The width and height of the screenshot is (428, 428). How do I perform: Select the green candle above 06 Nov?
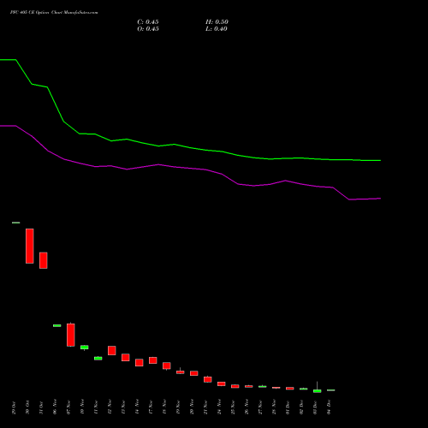[x=57, y=325]
